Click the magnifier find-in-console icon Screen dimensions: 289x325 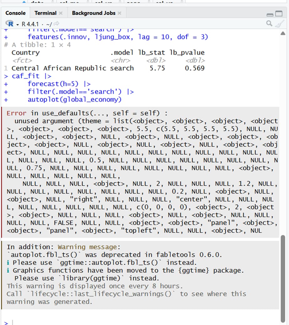click(269, 23)
